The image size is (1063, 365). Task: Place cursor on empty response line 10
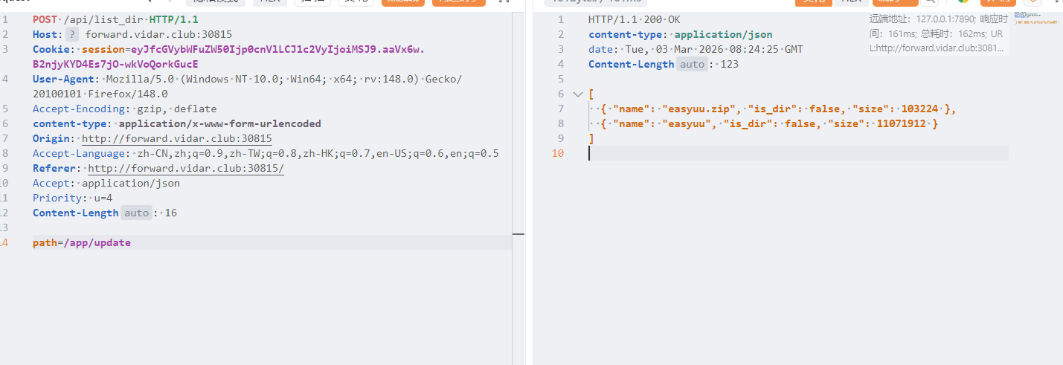pyautogui.click(x=744, y=153)
